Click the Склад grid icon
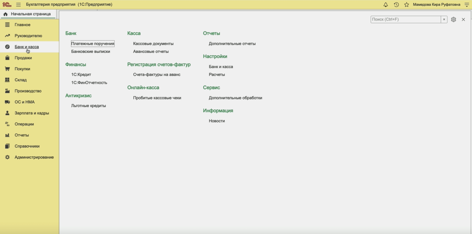Screen dimensions: 472x234 tap(7, 80)
